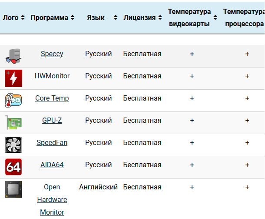Open the Open Hardware Monitor link
The height and width of the screenshot is (219, 265).
click(52, 199)
